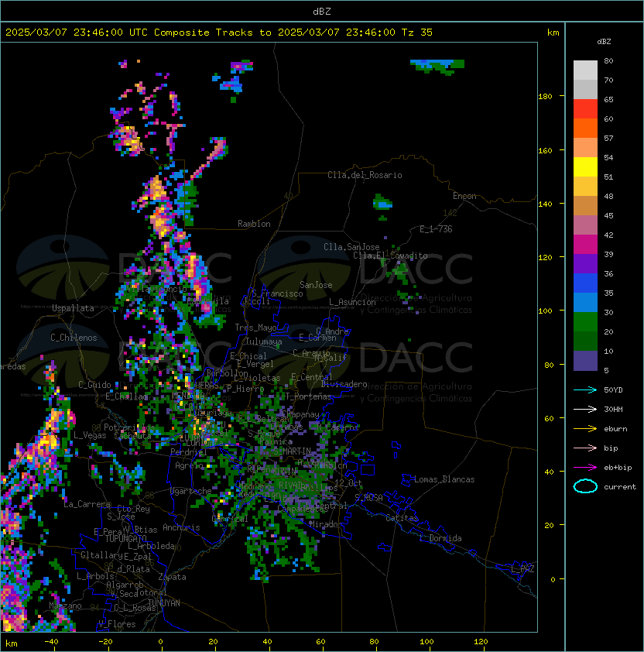The height and width of the screenshot is (652, 644).
Task: Select the timestamp 'Composite Tracks' header line
Action: (219, 33)
